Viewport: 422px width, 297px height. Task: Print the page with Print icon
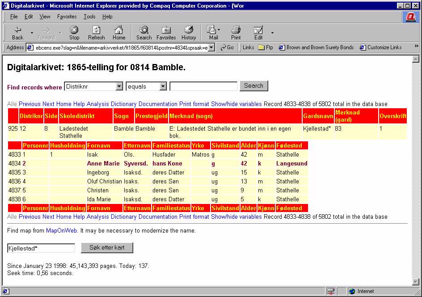click(236, 33)
